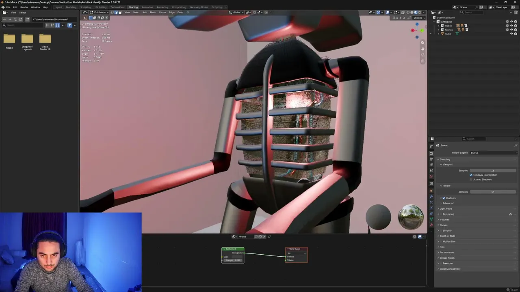Click the Background node in World editor

click(x=233, y=255)
